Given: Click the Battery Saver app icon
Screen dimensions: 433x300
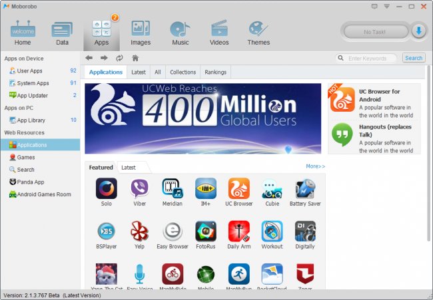Looking at the screenshot, I should click(305, 188).
